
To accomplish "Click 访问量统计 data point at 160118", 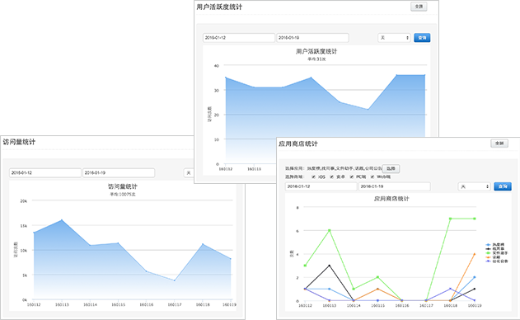I will point(203,244).
